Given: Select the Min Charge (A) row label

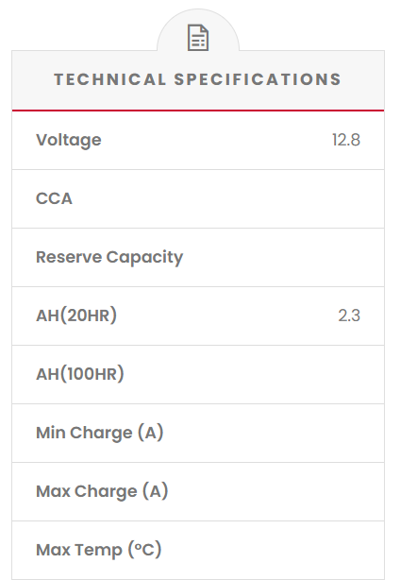Looking at the screenshot, I should click(99, 433).
